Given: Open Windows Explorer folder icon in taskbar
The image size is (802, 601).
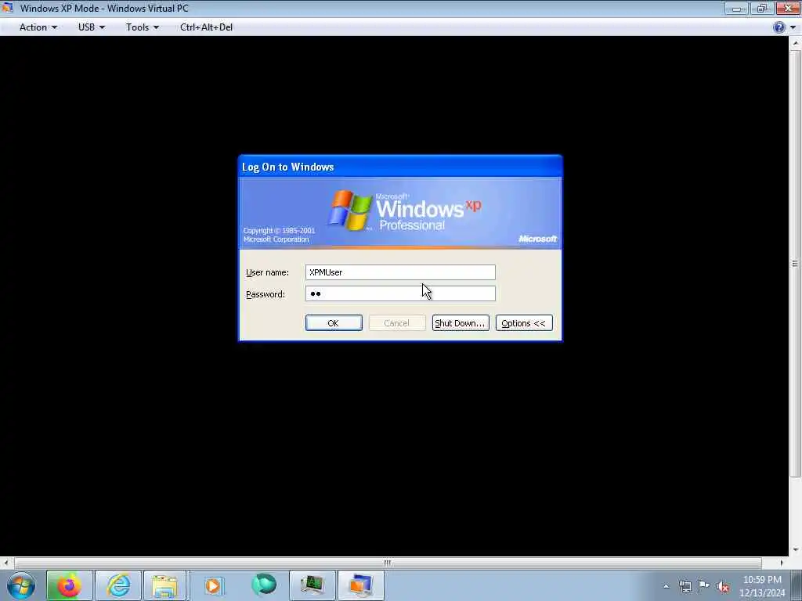Looking at the screenshot, I should coord(166,585).
